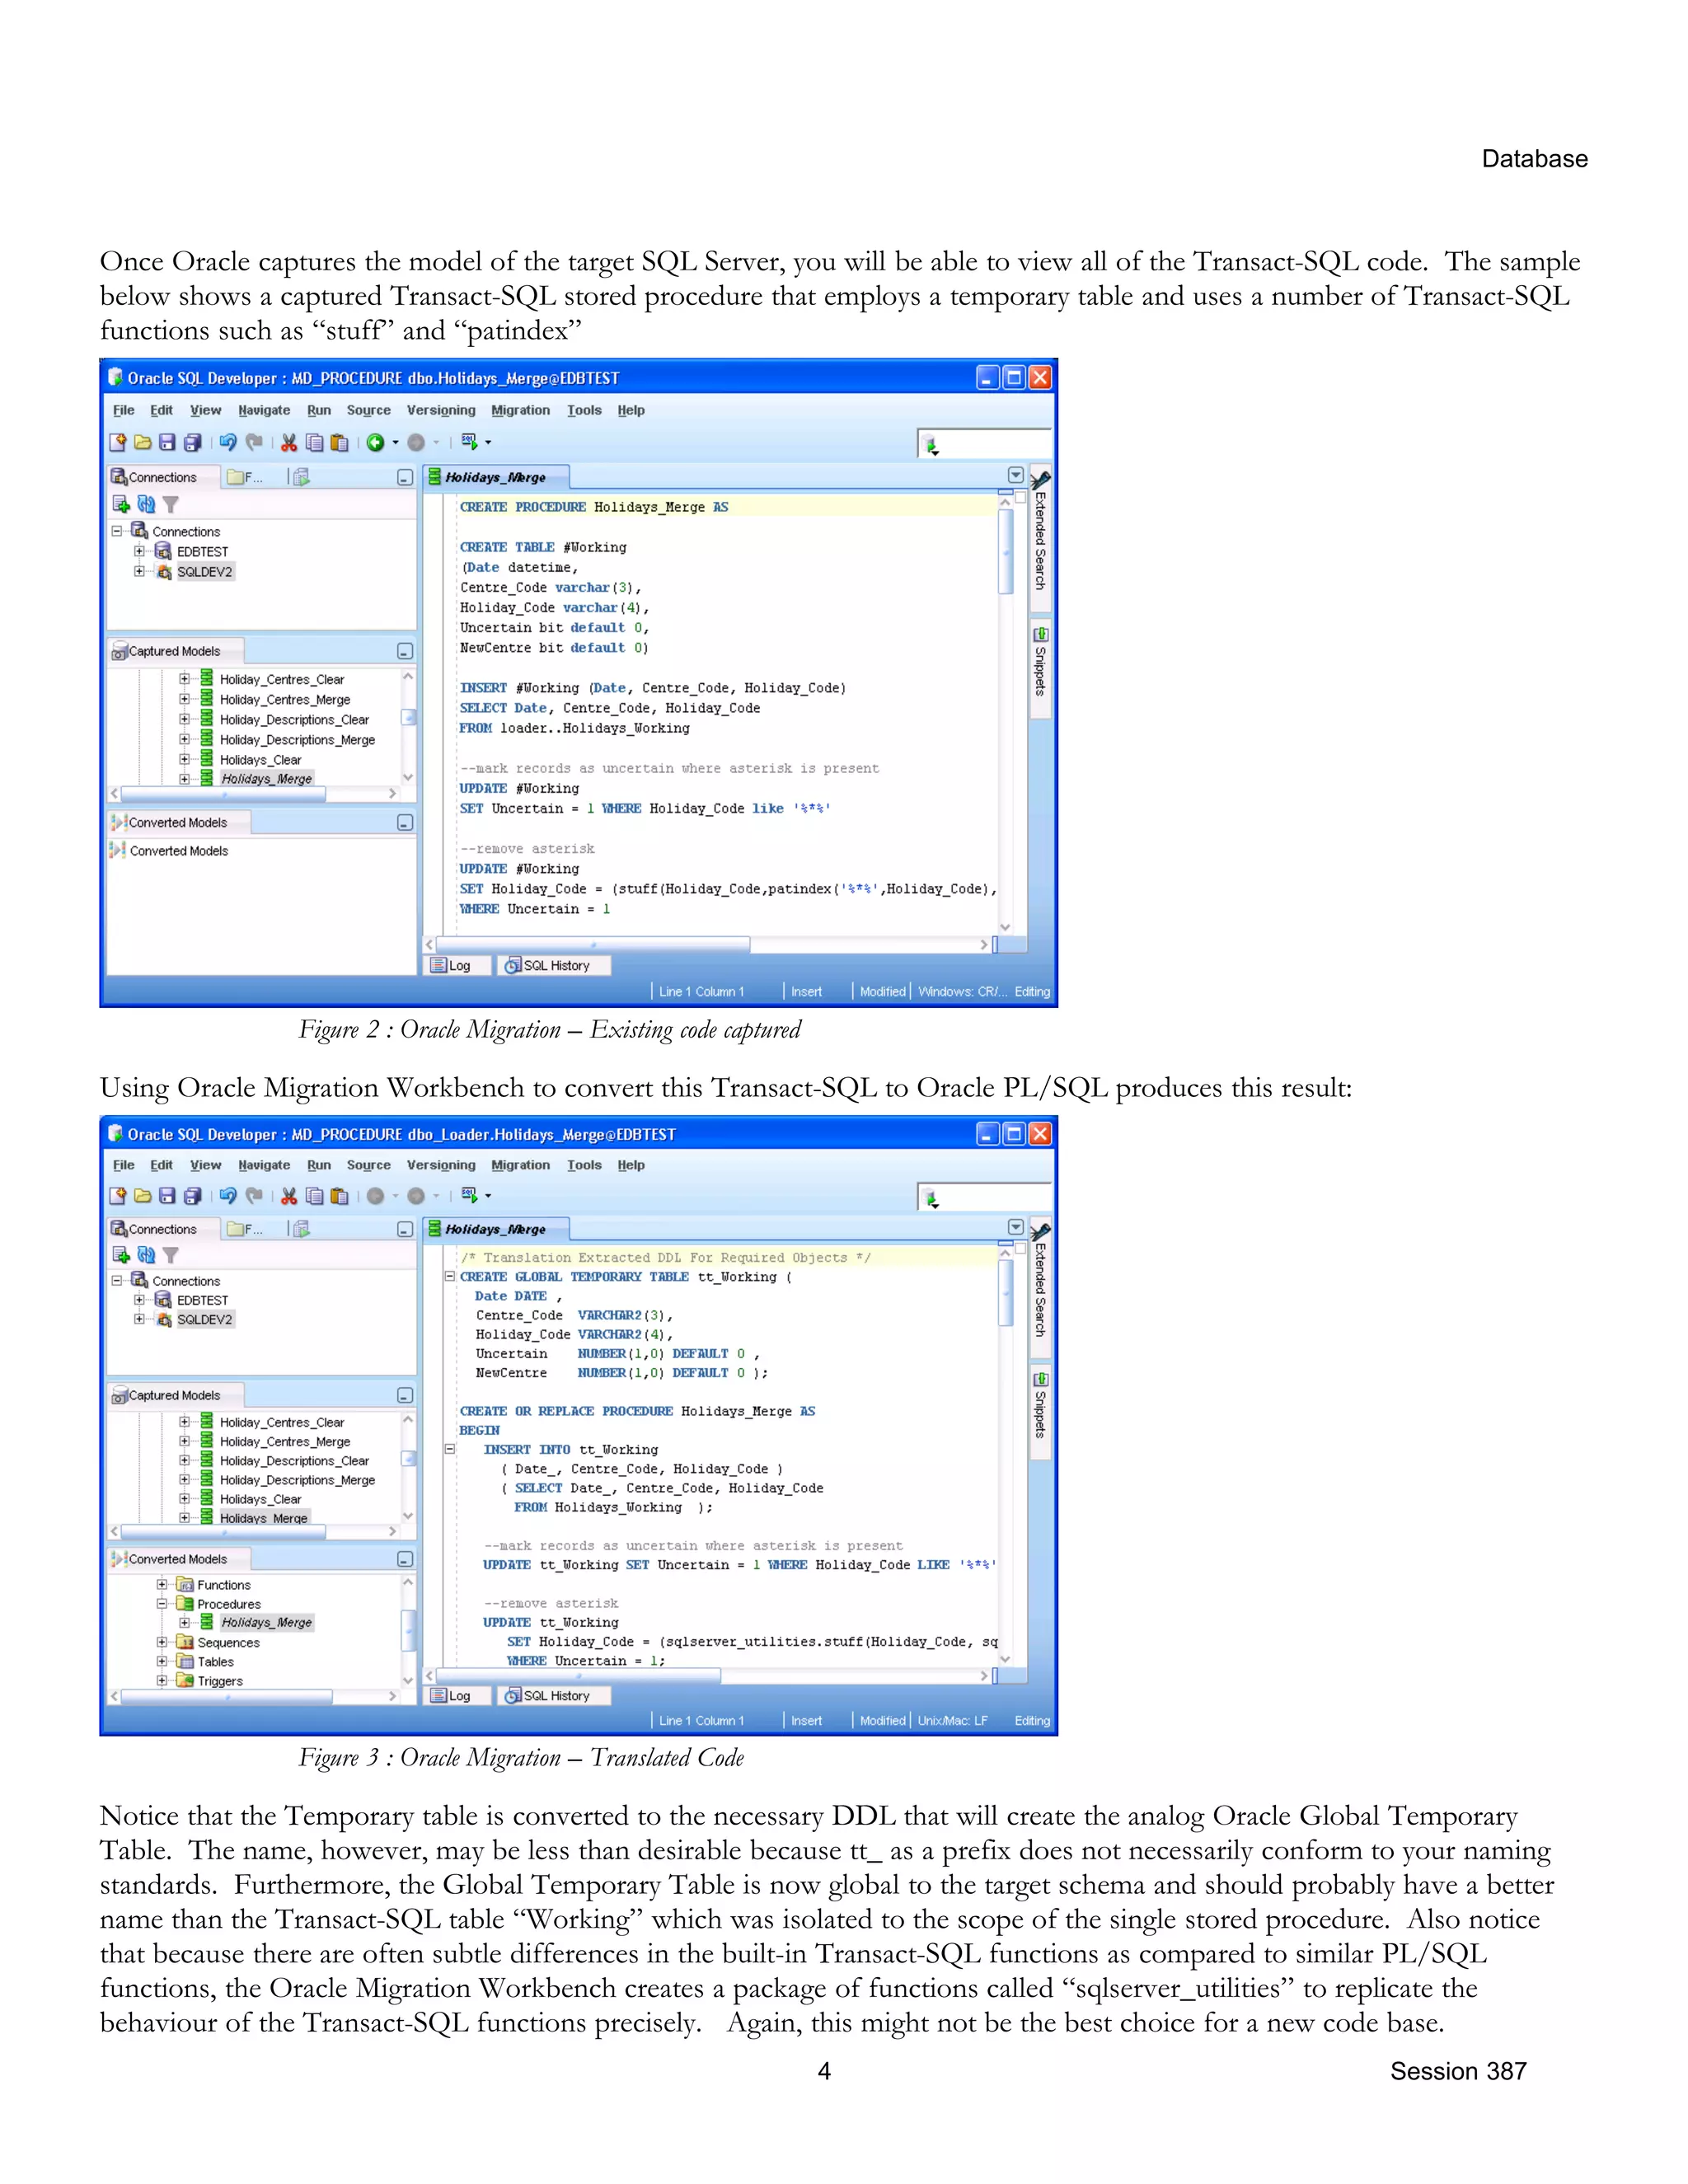1688x2184 pixels.
Task: Click the New file icon in Figure 3 window
Action: 118,1195
